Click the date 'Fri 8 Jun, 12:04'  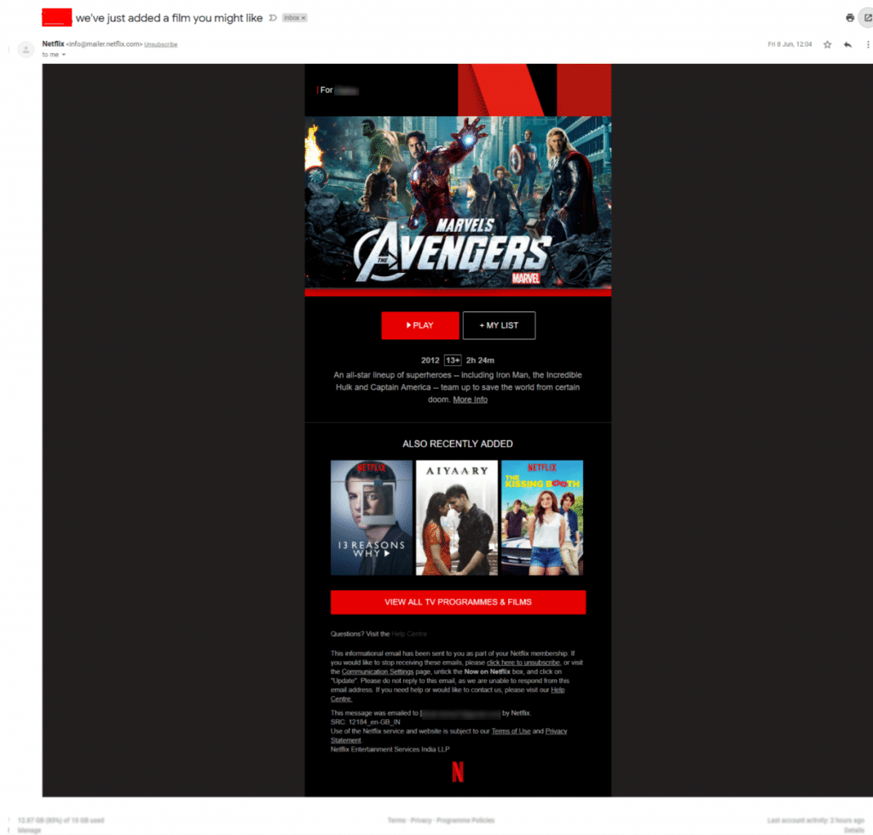point(789,44)
